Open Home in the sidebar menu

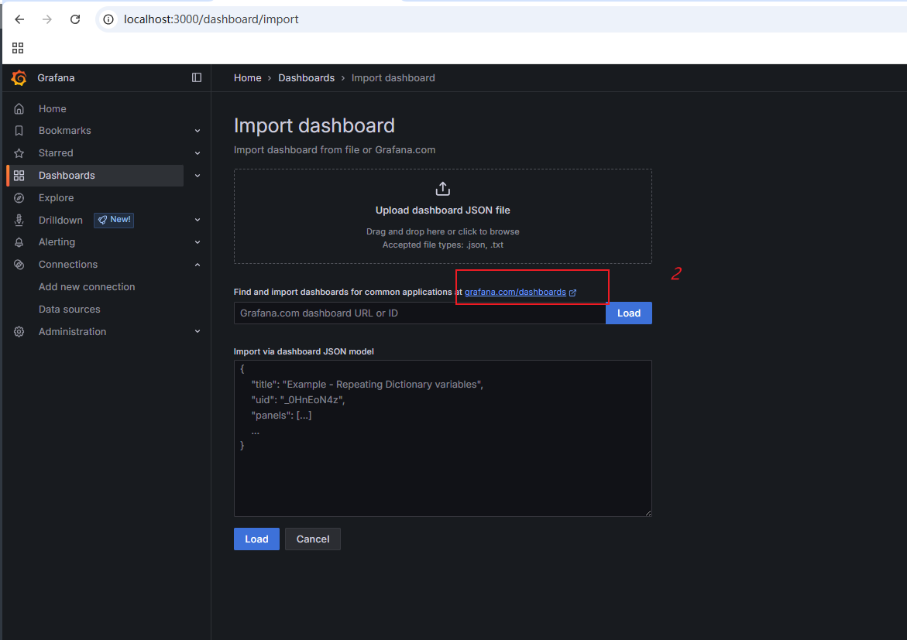(53, 108)
